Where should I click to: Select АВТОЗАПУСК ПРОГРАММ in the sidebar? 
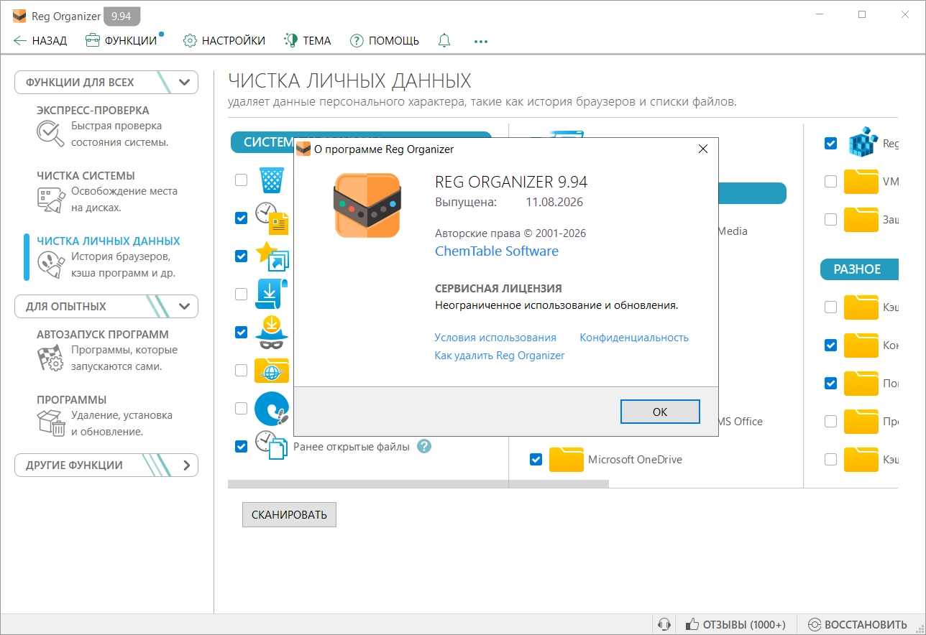(x=108, y=351)
